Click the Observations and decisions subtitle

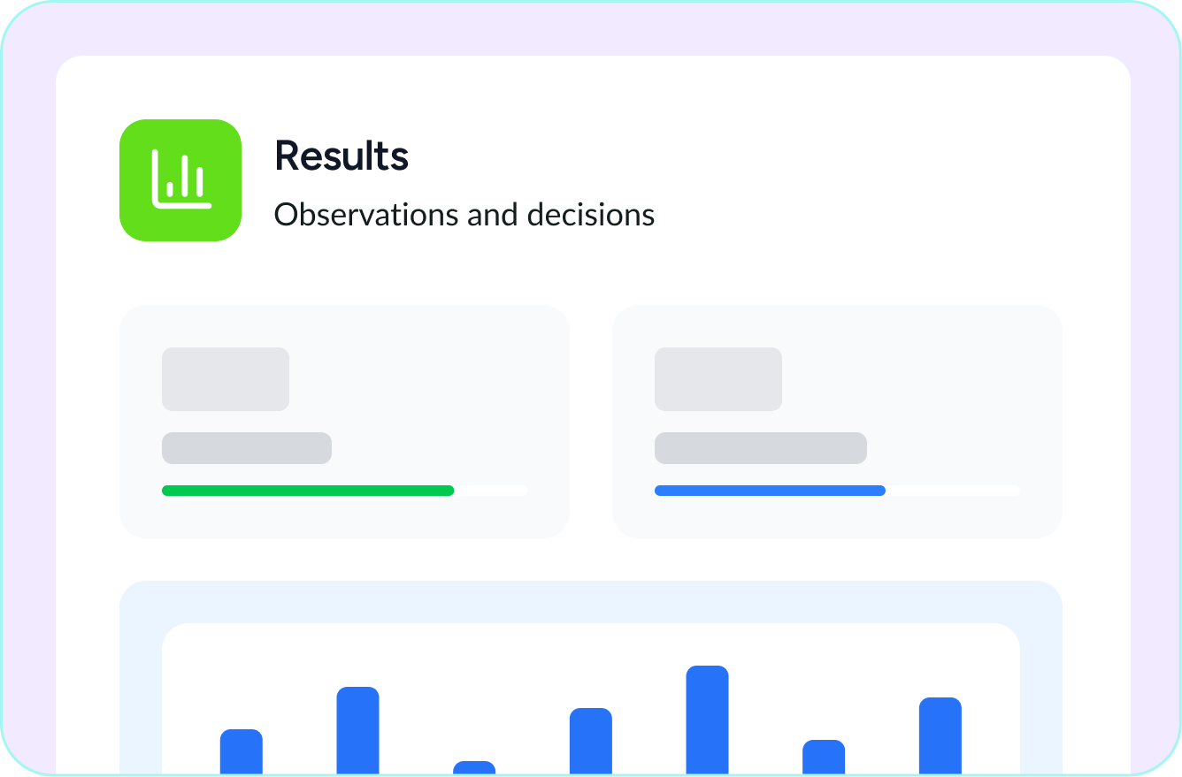click(x=464, y=215)
